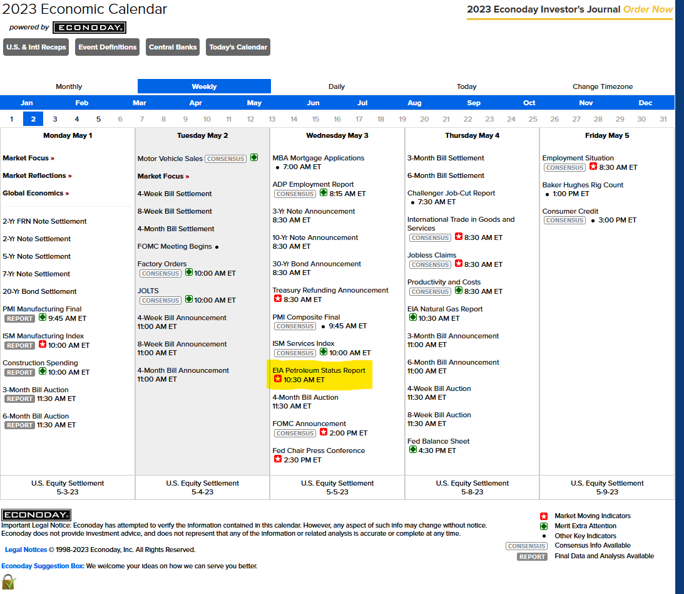Select Jun in the month bar
The width and height of the screenshot is (684, 594).
tap(313, 103)
